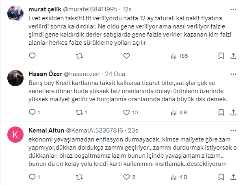Viewport: 245px width, 185px height.
Task: Share Hasan Özer's tweet
Action: coord(234,112)
